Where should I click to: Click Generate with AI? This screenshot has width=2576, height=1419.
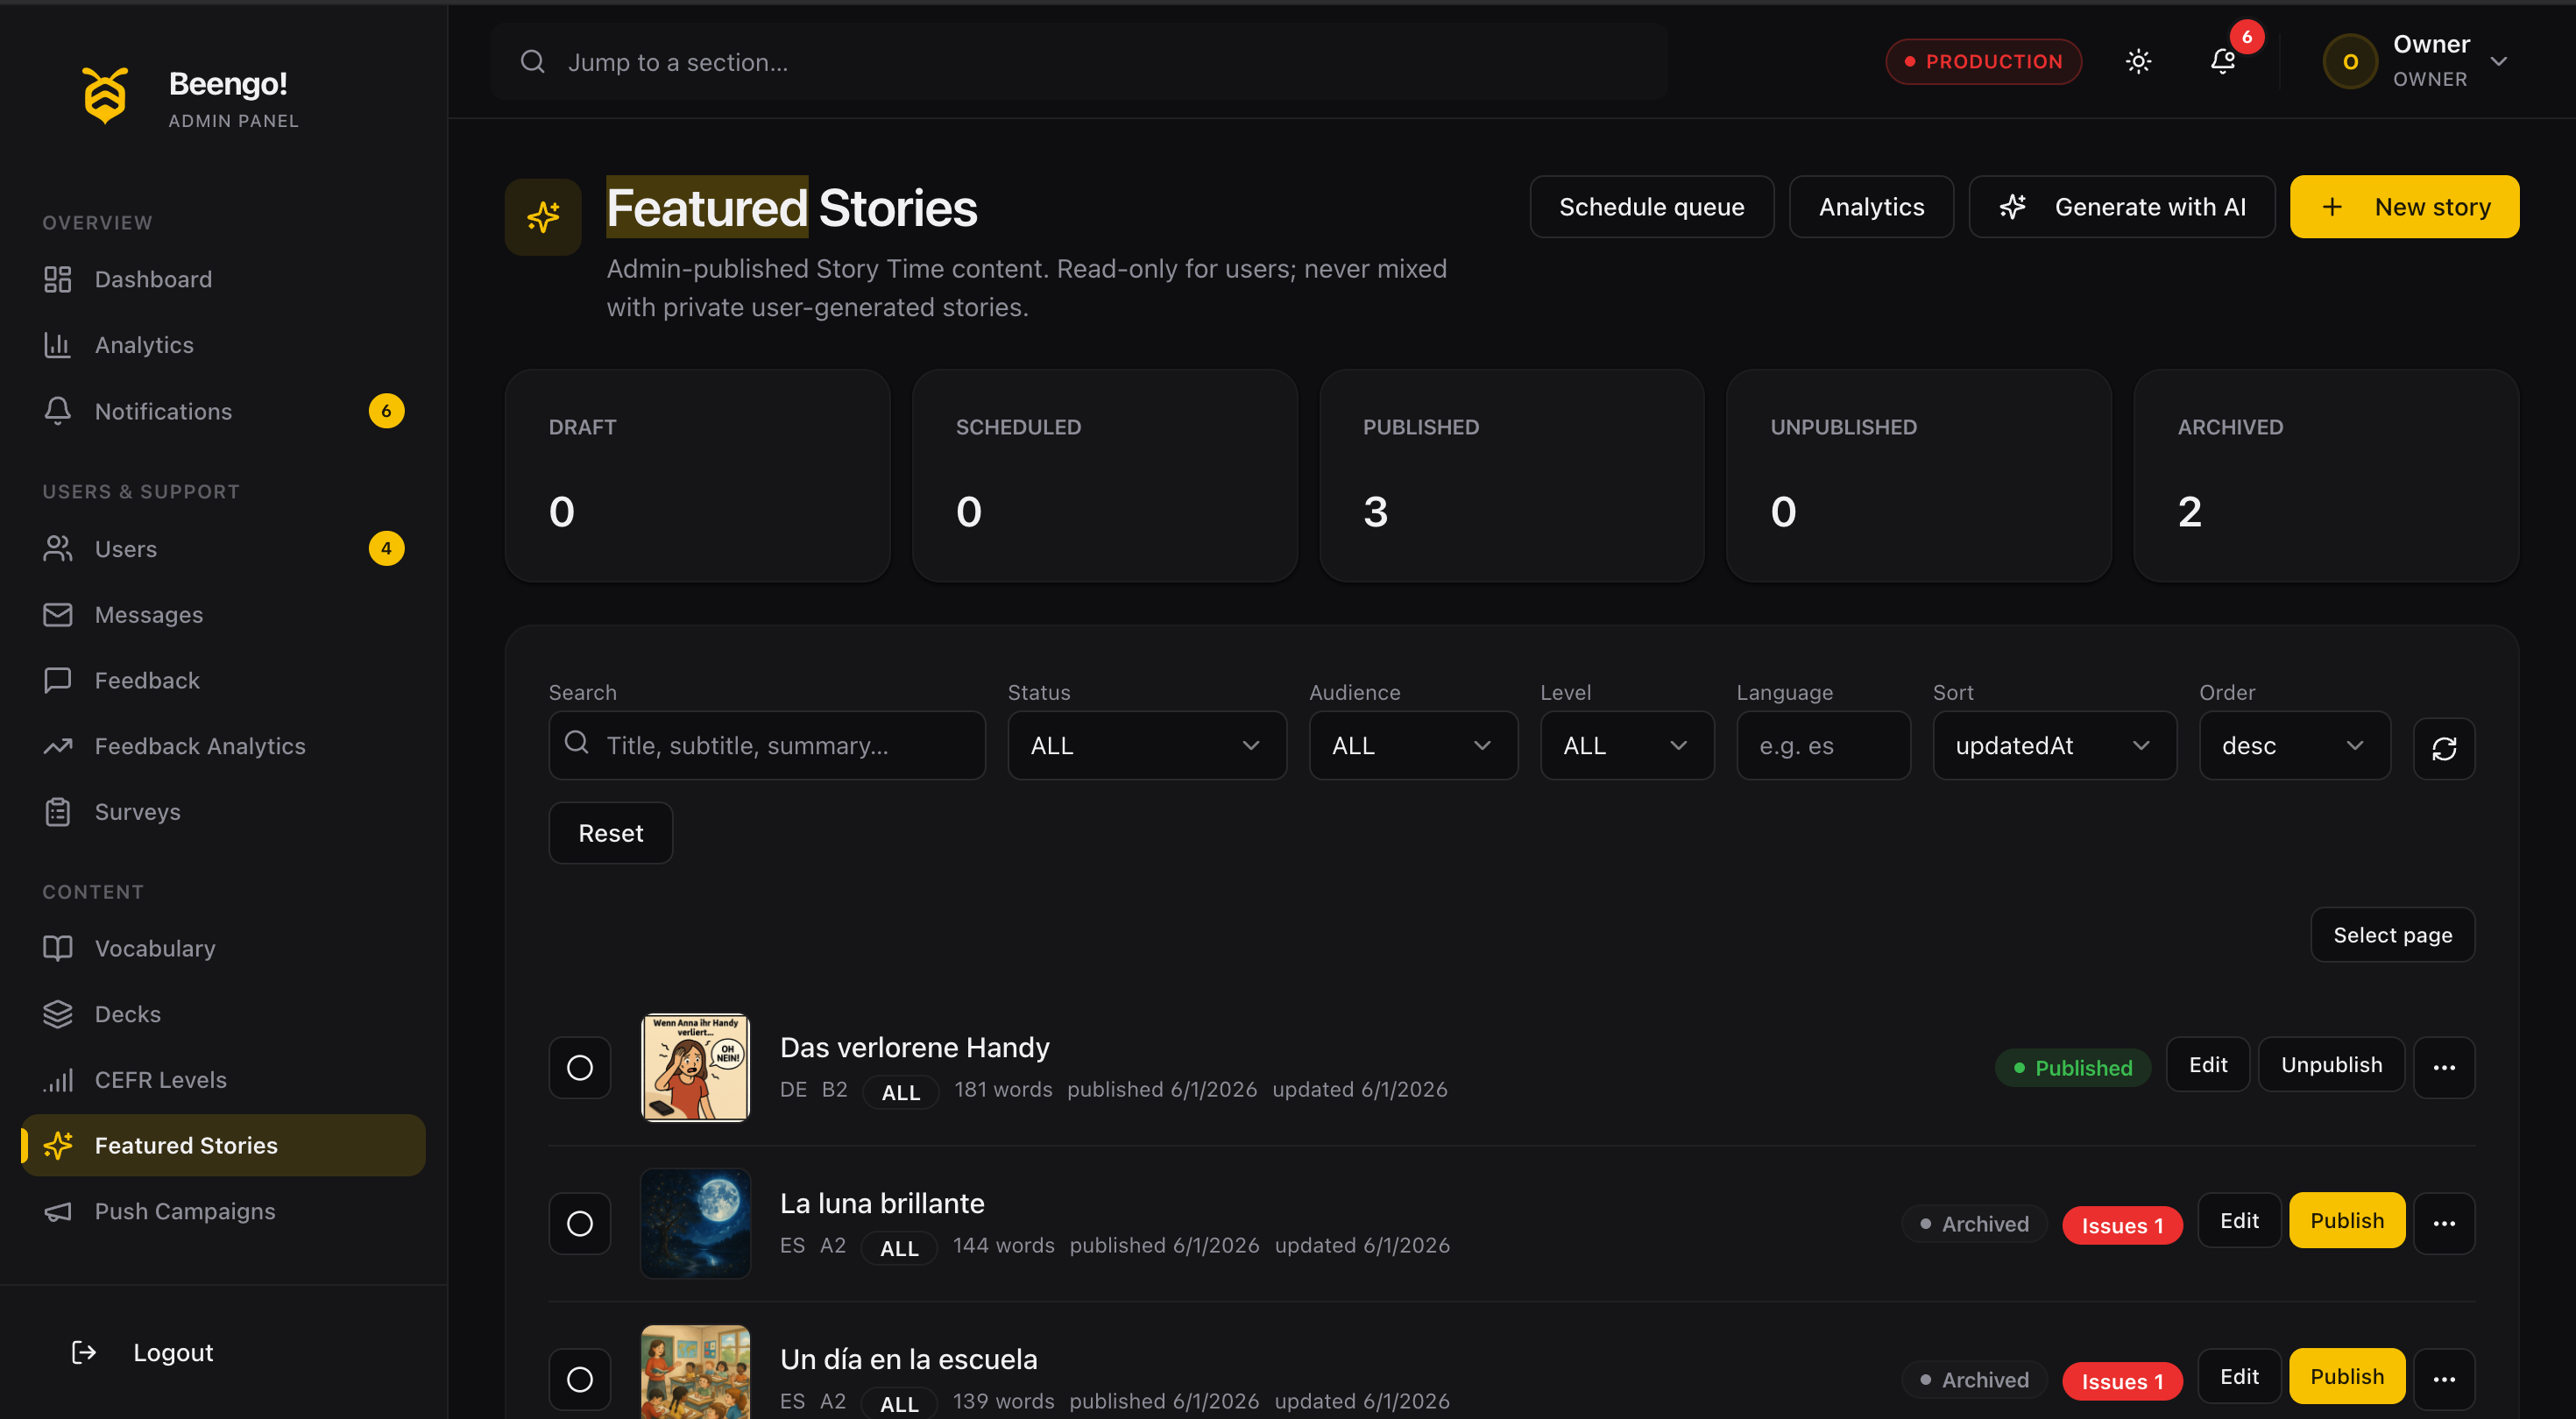pyautogui.click(x=2122, y=207)
